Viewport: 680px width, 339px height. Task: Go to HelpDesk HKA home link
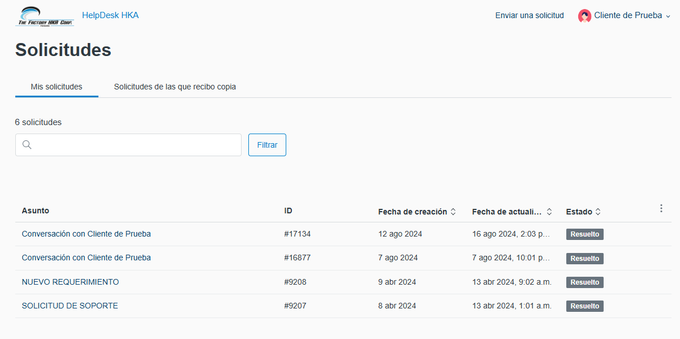(110, 15)
